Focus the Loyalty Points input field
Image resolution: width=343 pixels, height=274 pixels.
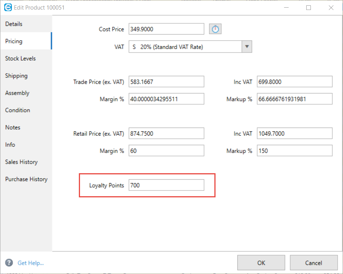166,185
